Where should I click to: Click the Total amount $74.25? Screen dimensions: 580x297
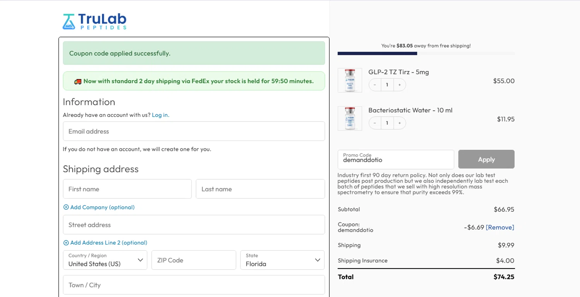pos(504,277)
